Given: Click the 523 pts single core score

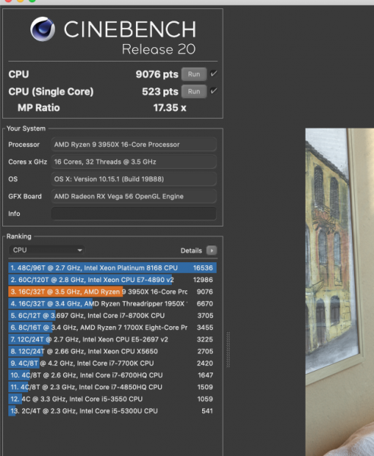Looking at the screenshot, I should (x=160, y=92).
